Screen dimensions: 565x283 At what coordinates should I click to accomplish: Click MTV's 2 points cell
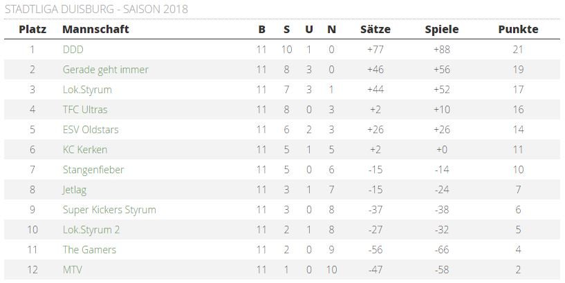pyautogui.click(x=518, y=270)
